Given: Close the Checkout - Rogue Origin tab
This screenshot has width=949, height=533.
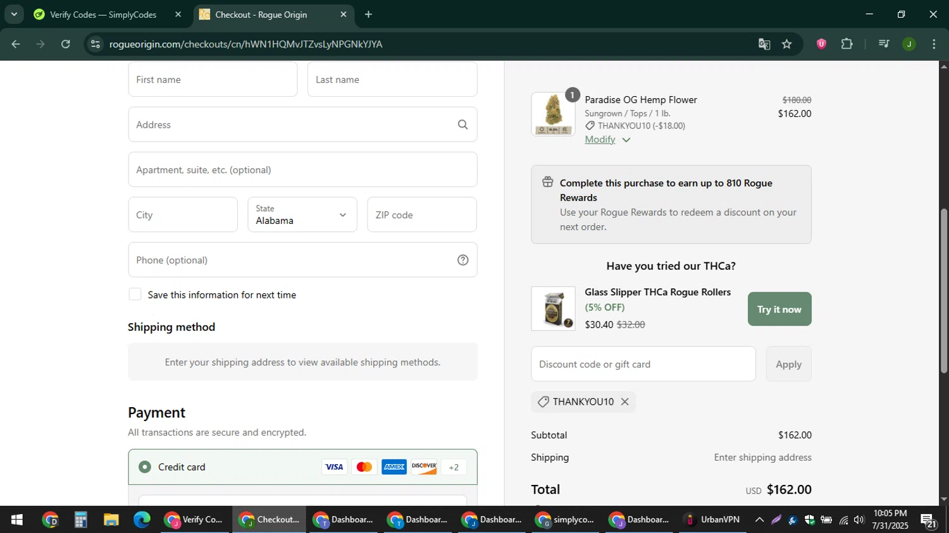Looking at the screenshot, I should 344,15.
